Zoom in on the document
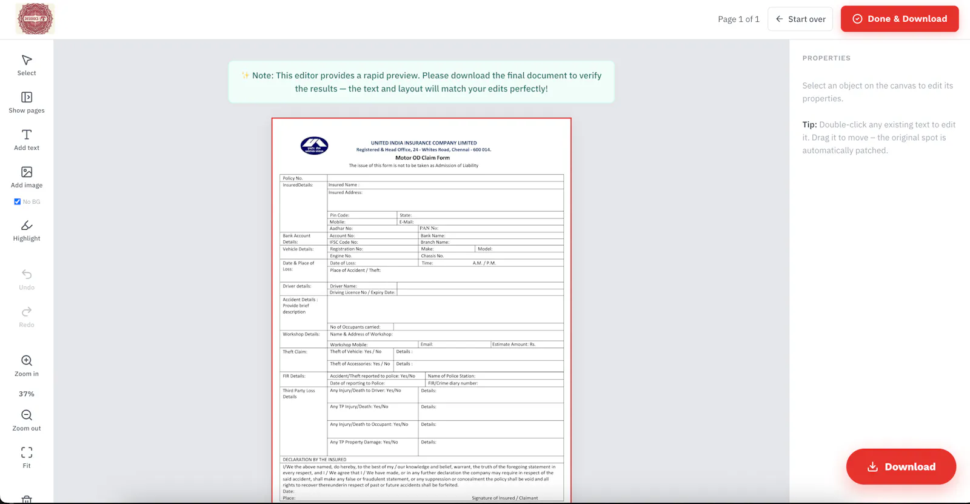Image resolution: width=970 pixels, height=504 pixels. [27, 366]
